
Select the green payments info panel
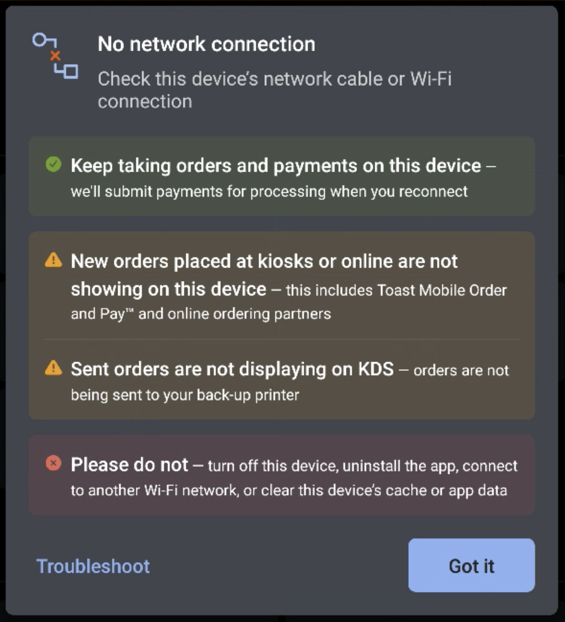(x=282, y=175)
